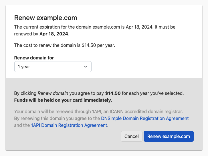Click the chevron arrow in the year selector
Viewport: 208px width, 156px height.
86,67
